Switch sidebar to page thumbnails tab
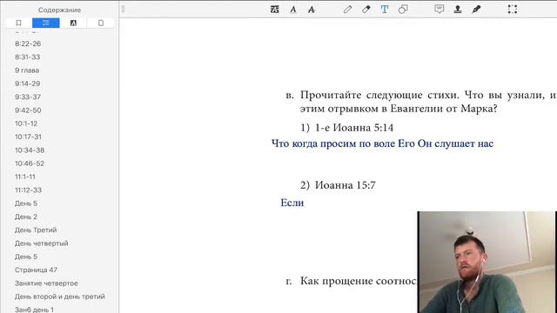Viewport: 557px width, 313px height. point(101,23)
